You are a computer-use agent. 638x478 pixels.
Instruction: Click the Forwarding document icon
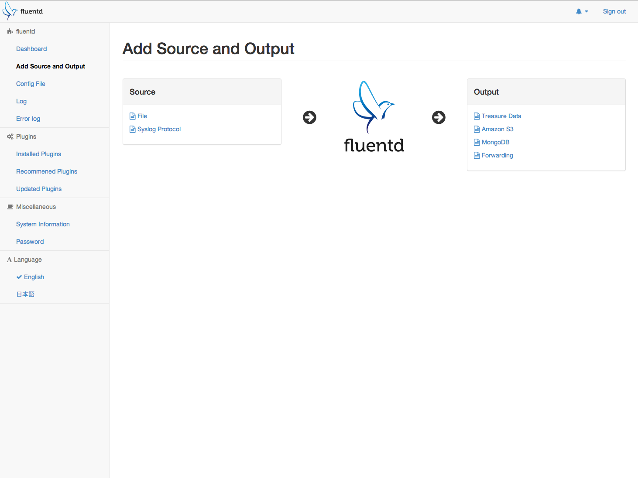point(477,155)
